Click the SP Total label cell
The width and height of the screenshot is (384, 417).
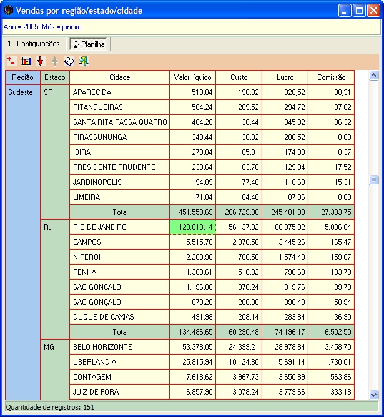pyautogui.click(x=119, y=212)
